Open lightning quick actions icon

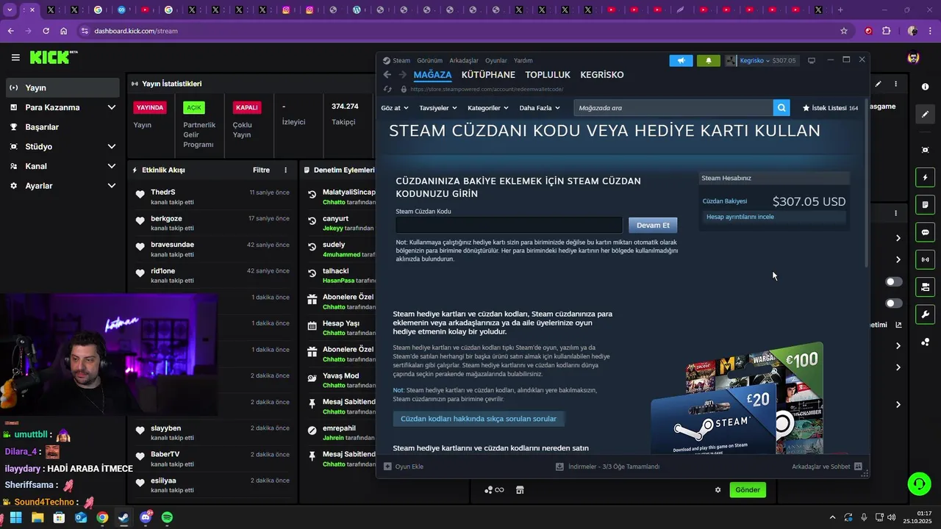point(925,178)
